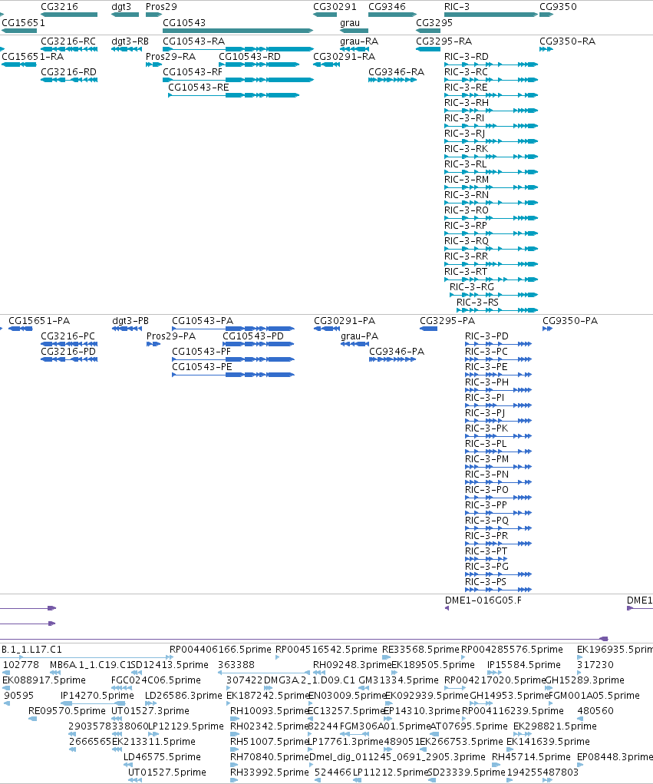Viewport: 653px width, 784px height.
Task: Select protein CG3216-PC
Action: (68, 336)
